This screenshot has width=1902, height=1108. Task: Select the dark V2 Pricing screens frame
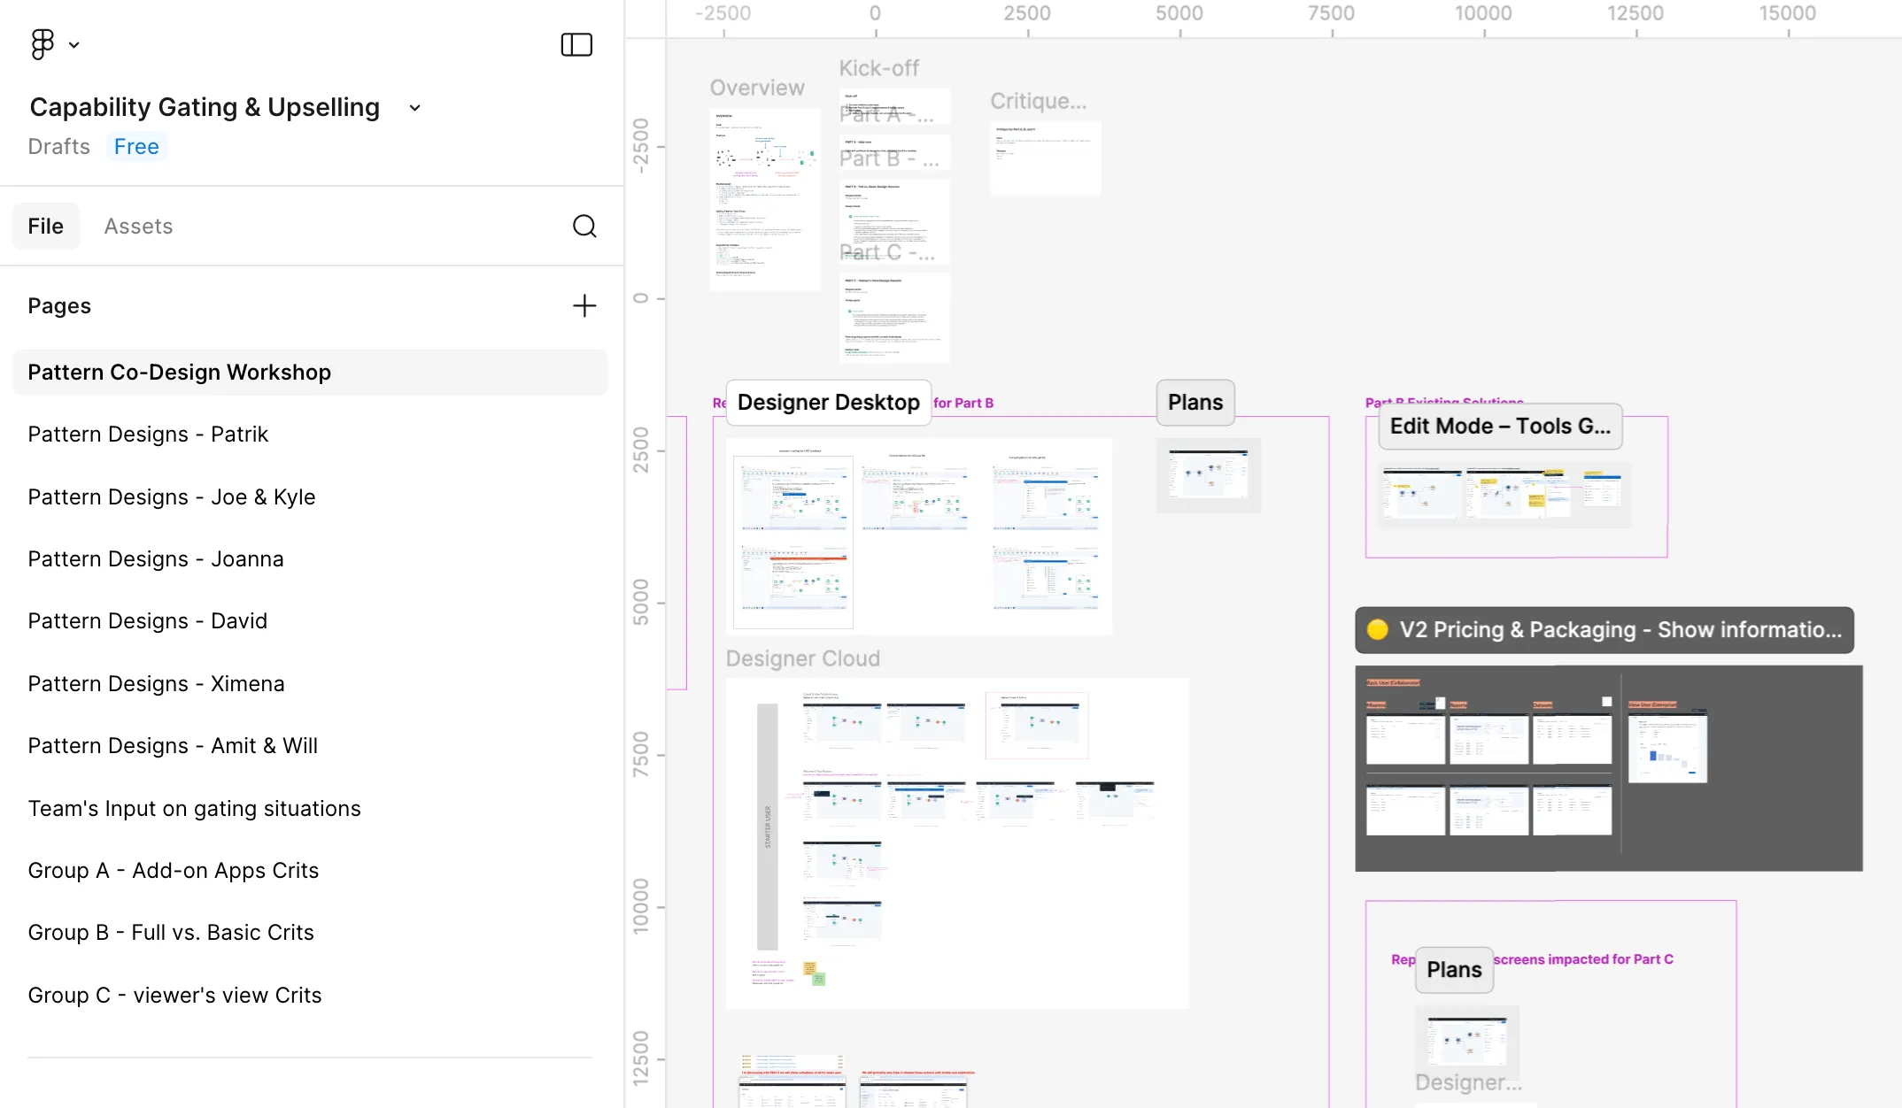point(1609,768)
